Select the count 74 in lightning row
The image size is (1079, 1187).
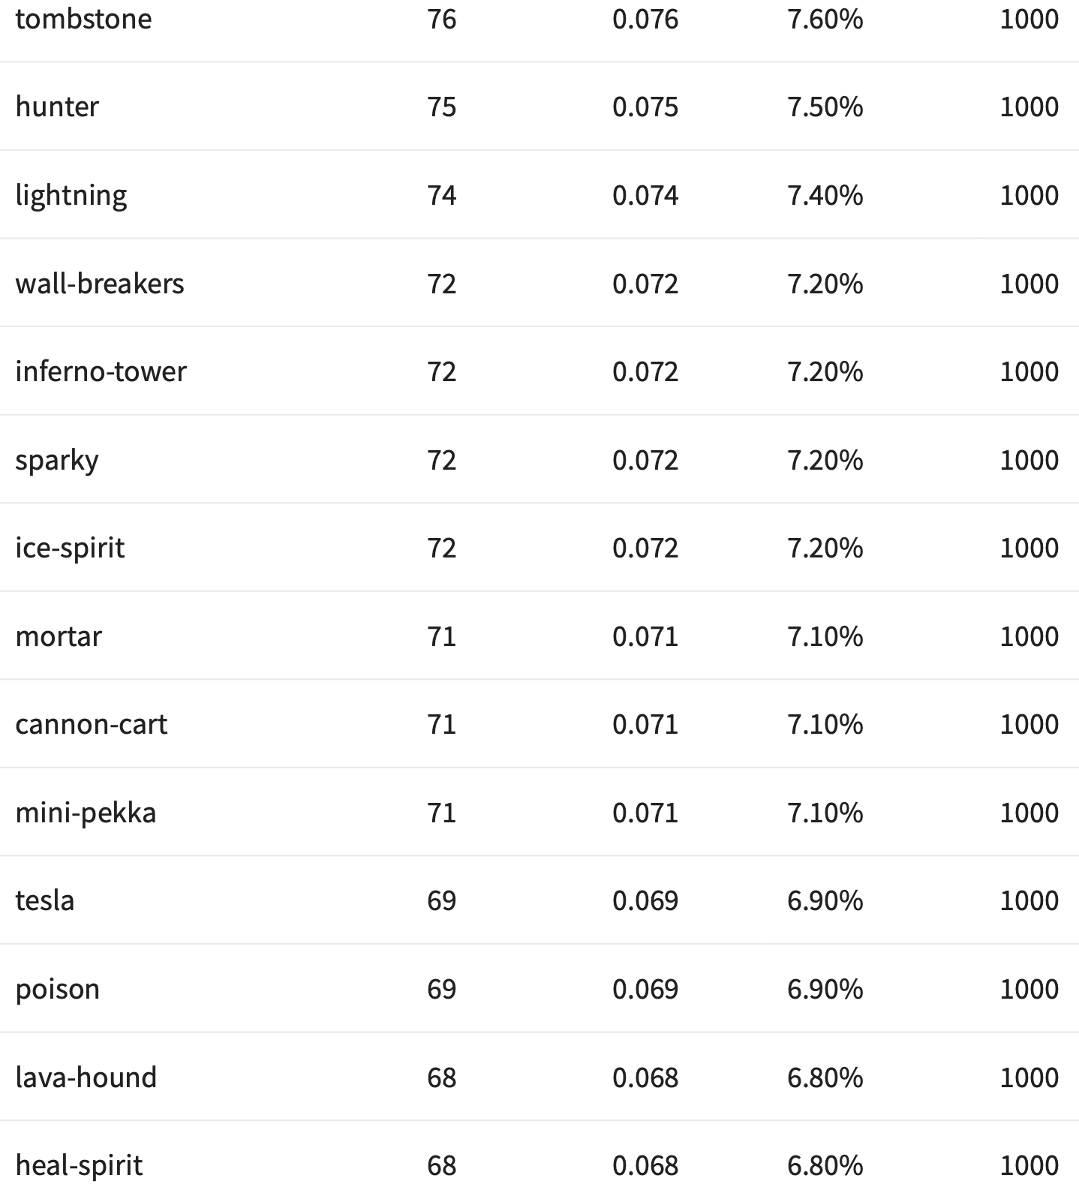[x=442, y=195]
